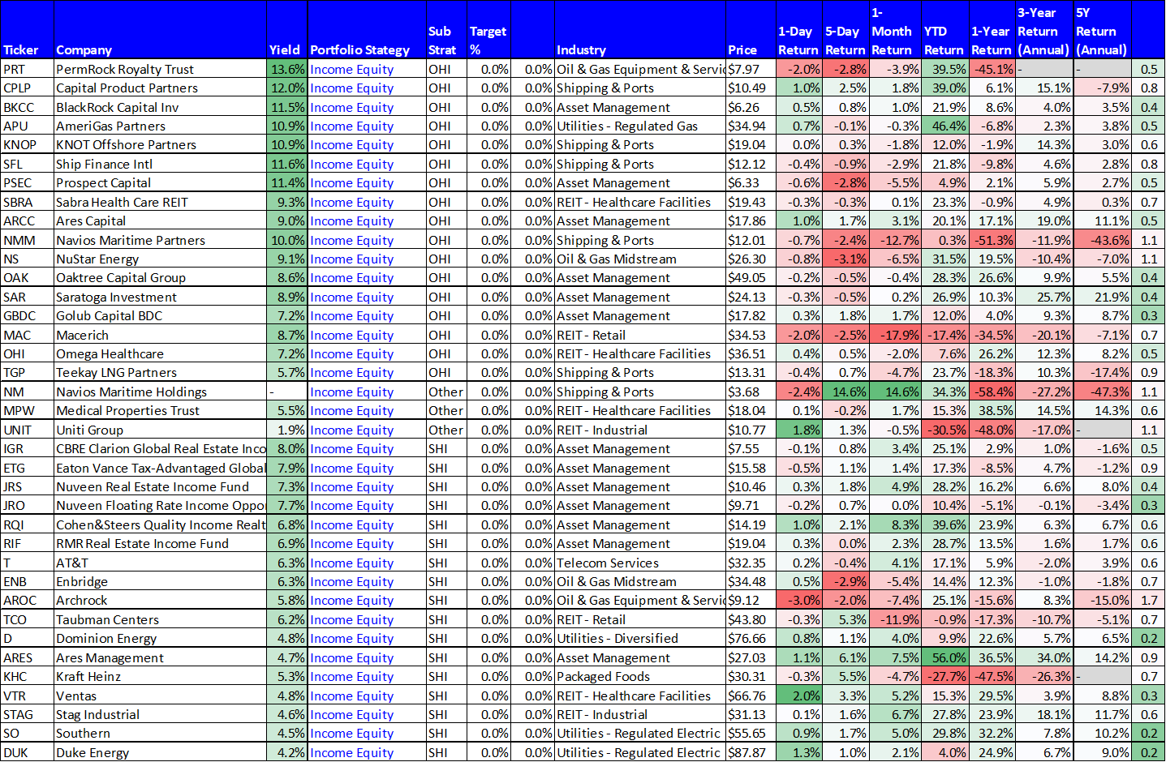This screenshot has width=1166, height=762.
Task: Open Income Equity link in the DUK row
Action: [x=351, y=753]
